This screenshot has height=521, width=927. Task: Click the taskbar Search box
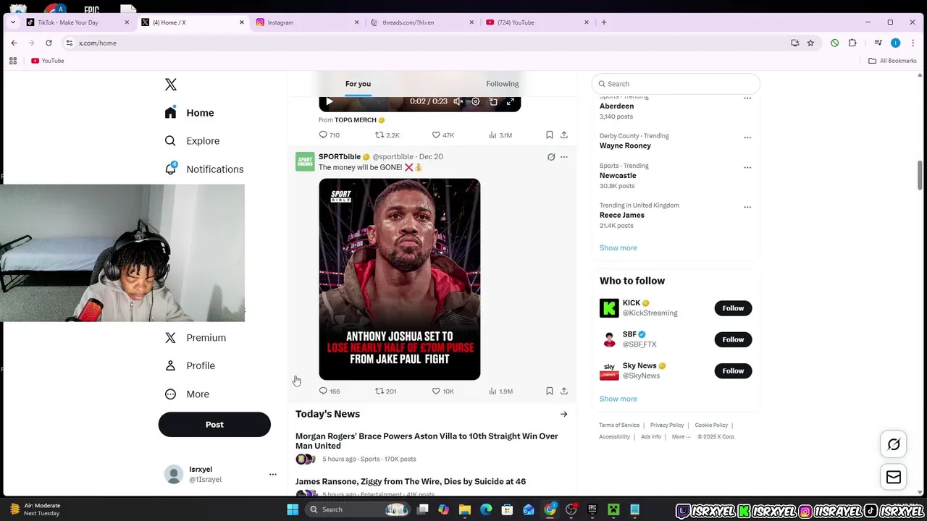click(x=359, y=509)
